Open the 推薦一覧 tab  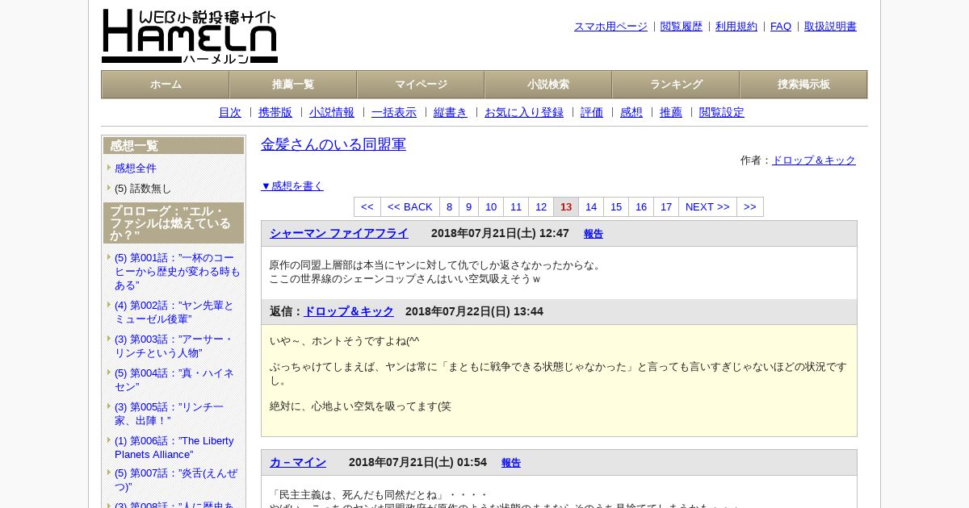(x=293, y=85)
